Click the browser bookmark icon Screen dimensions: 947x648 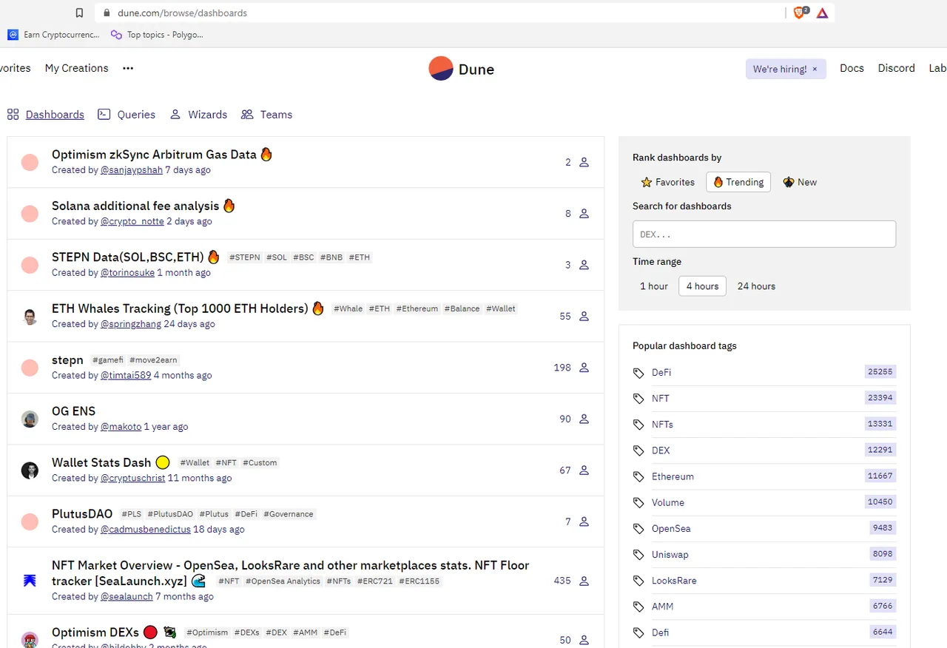[x=80, y=13]
